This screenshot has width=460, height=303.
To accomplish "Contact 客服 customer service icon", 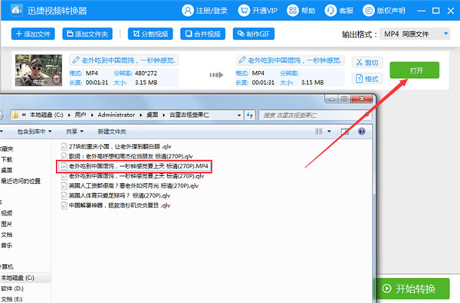I will pyautogui.click(x=330, y=11).
